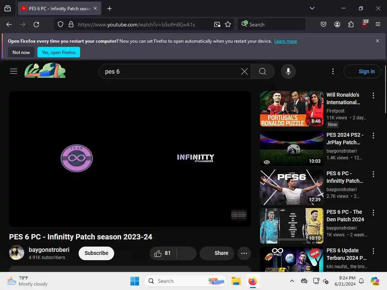This screenshot has width=387, height=290.
Task: Open Firefox account icon
Action: [337, 24]
